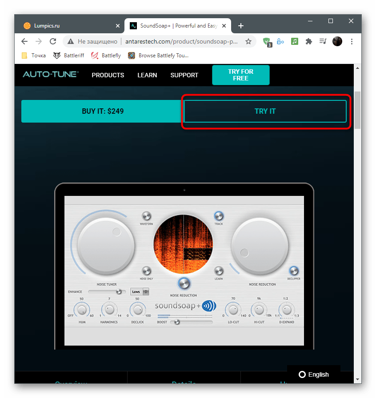
Task: Click the not-secure warning triangle icon
Action: (x=71, y=41)
